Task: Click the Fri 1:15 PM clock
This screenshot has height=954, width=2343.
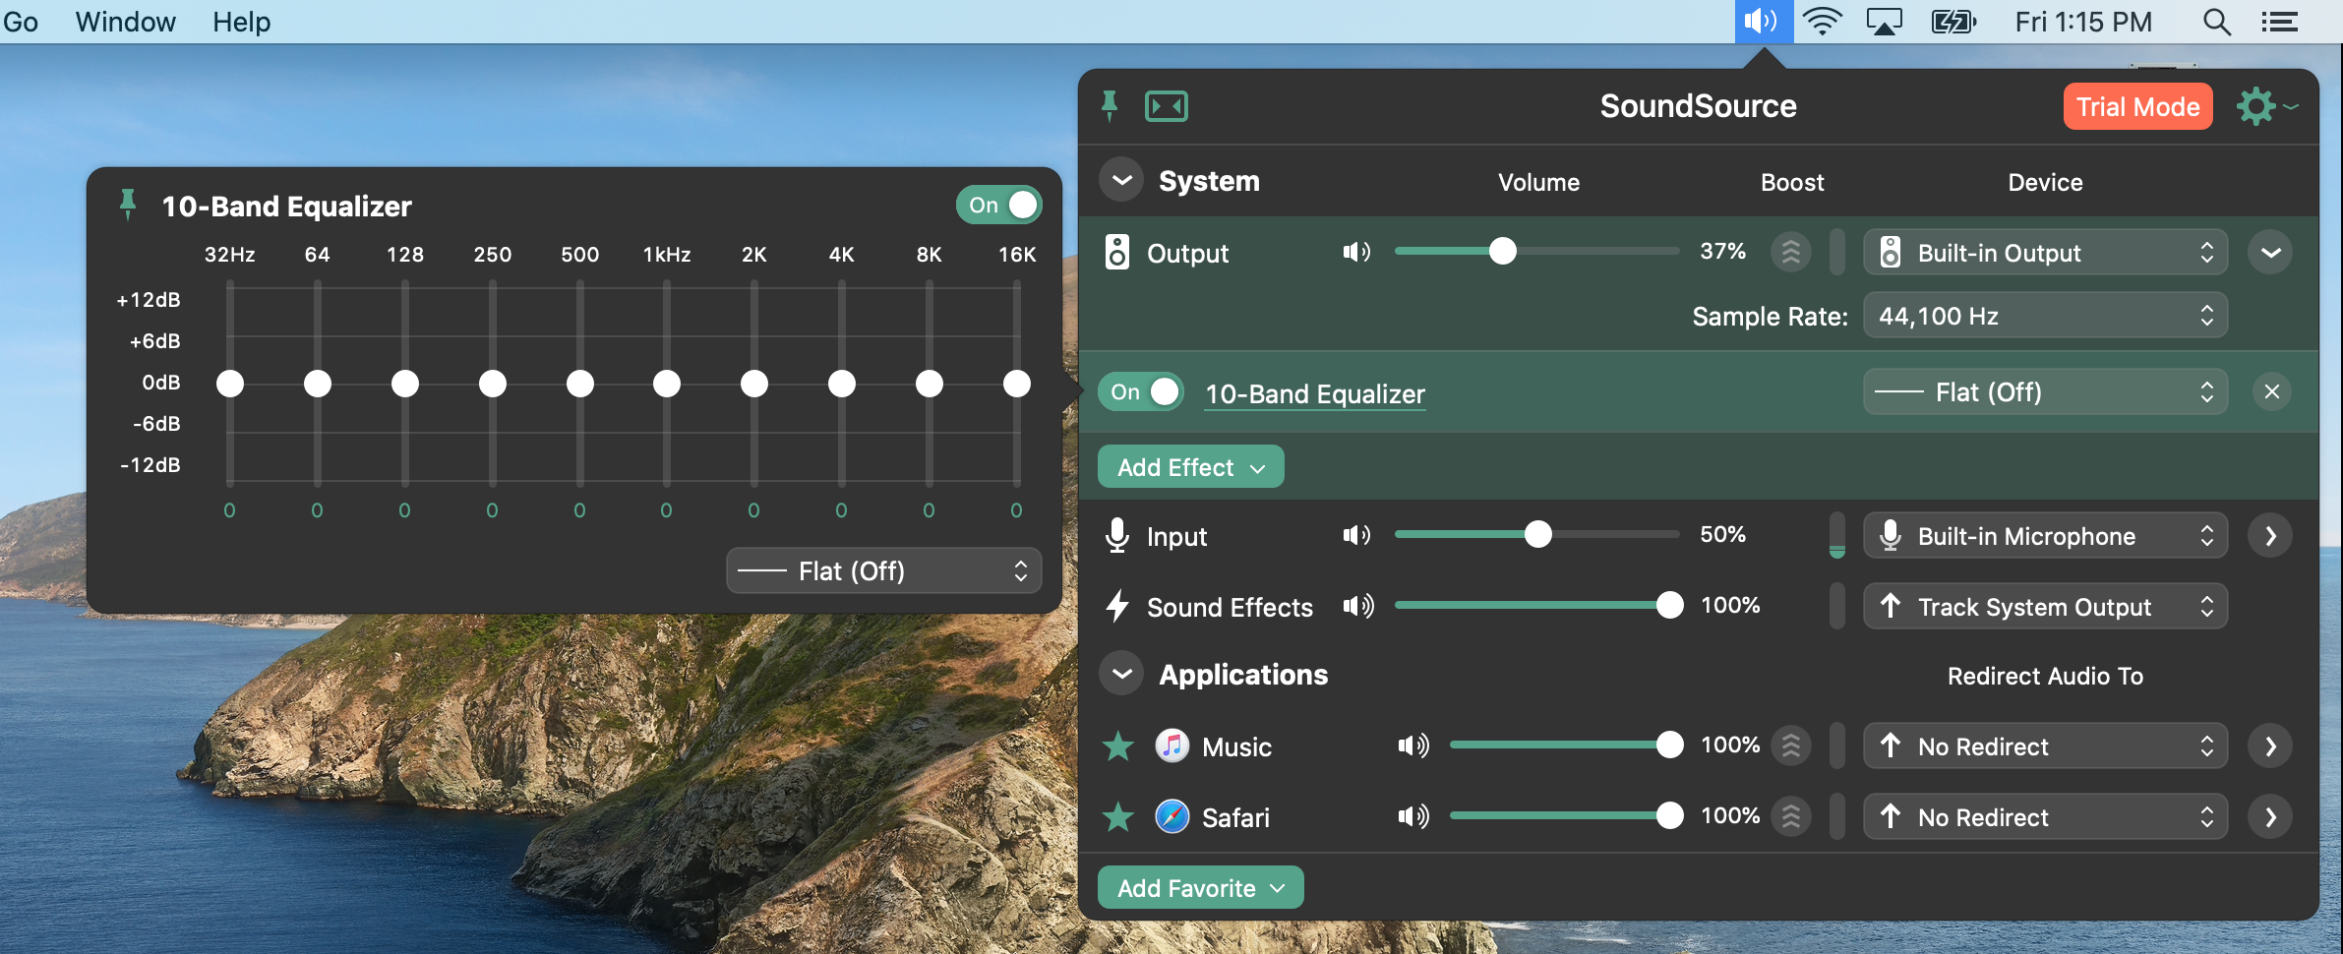Action: click(2083, 22)
